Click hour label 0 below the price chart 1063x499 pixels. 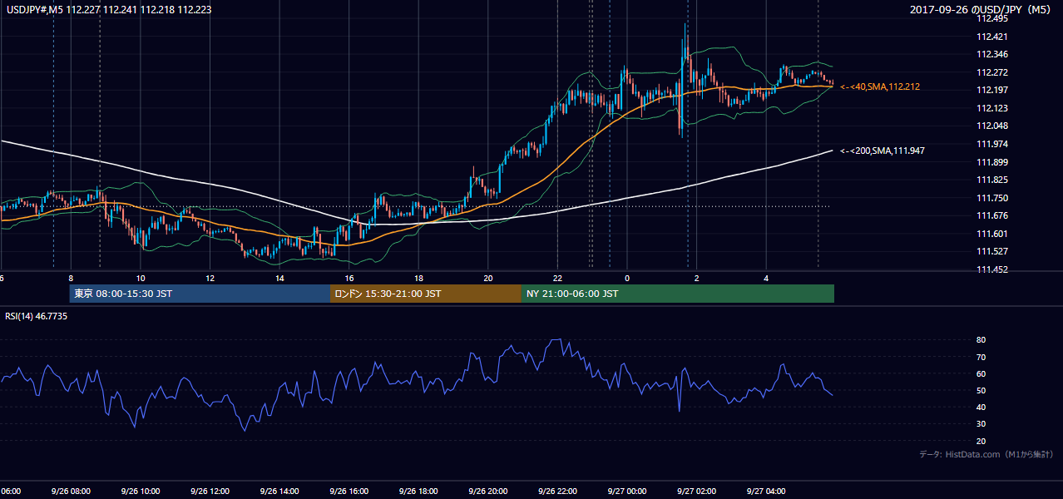pyautogui.click(x=627, y=278)
